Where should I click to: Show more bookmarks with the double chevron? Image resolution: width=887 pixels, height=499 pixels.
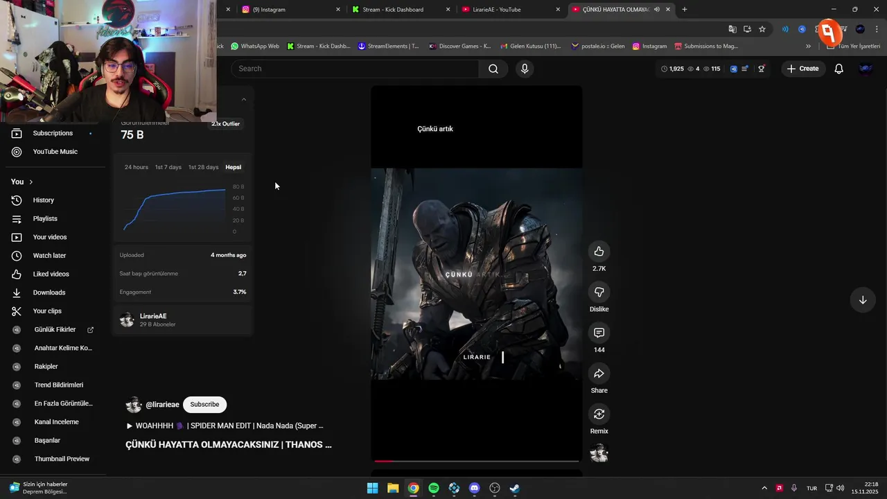pyautogui.click(x=808, y=46)
